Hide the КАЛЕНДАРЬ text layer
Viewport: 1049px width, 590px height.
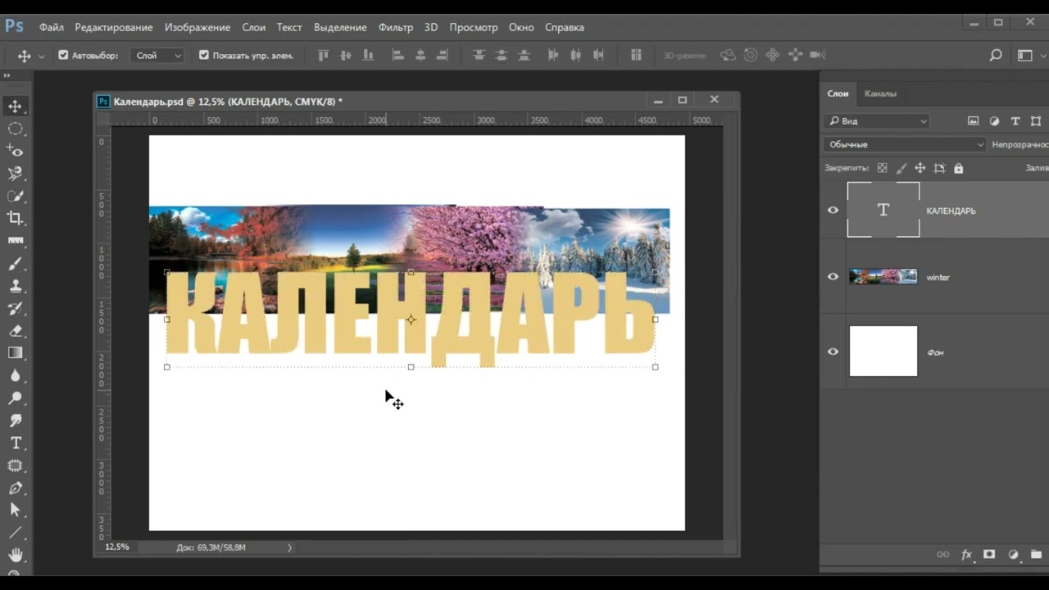pos(833,210)
